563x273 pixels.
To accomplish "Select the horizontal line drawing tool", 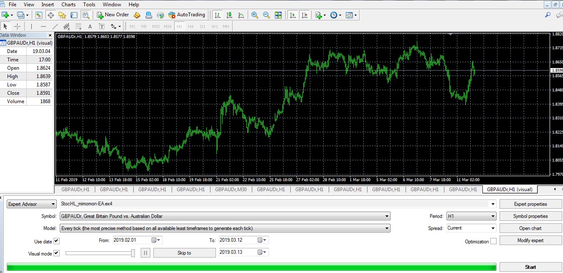I will pyautogui.click(x=43, y=26).
